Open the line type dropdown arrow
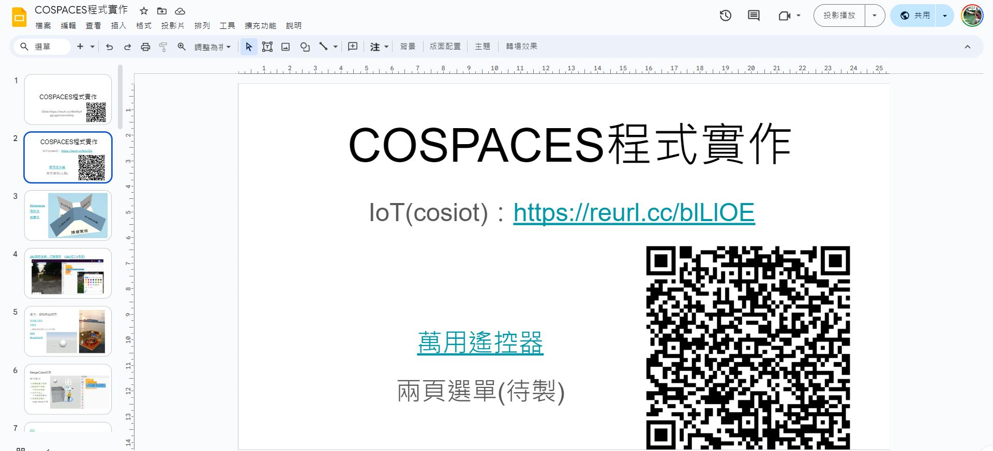This screenshot has width=993, height=451. [335, 46]
